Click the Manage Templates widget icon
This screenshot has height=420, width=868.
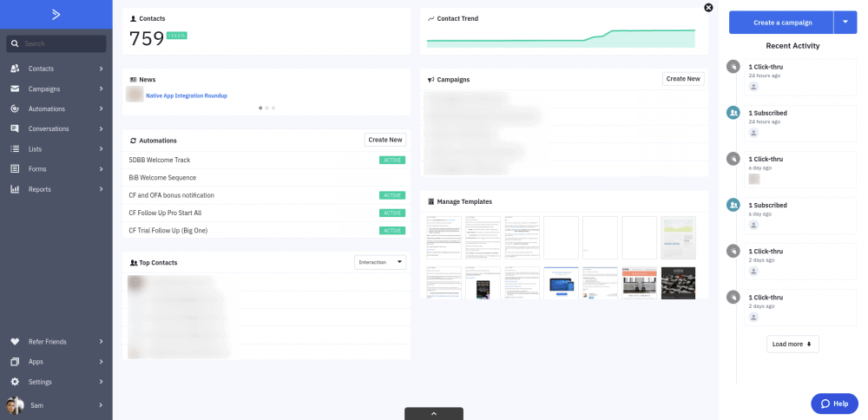(x=431, y=202)
